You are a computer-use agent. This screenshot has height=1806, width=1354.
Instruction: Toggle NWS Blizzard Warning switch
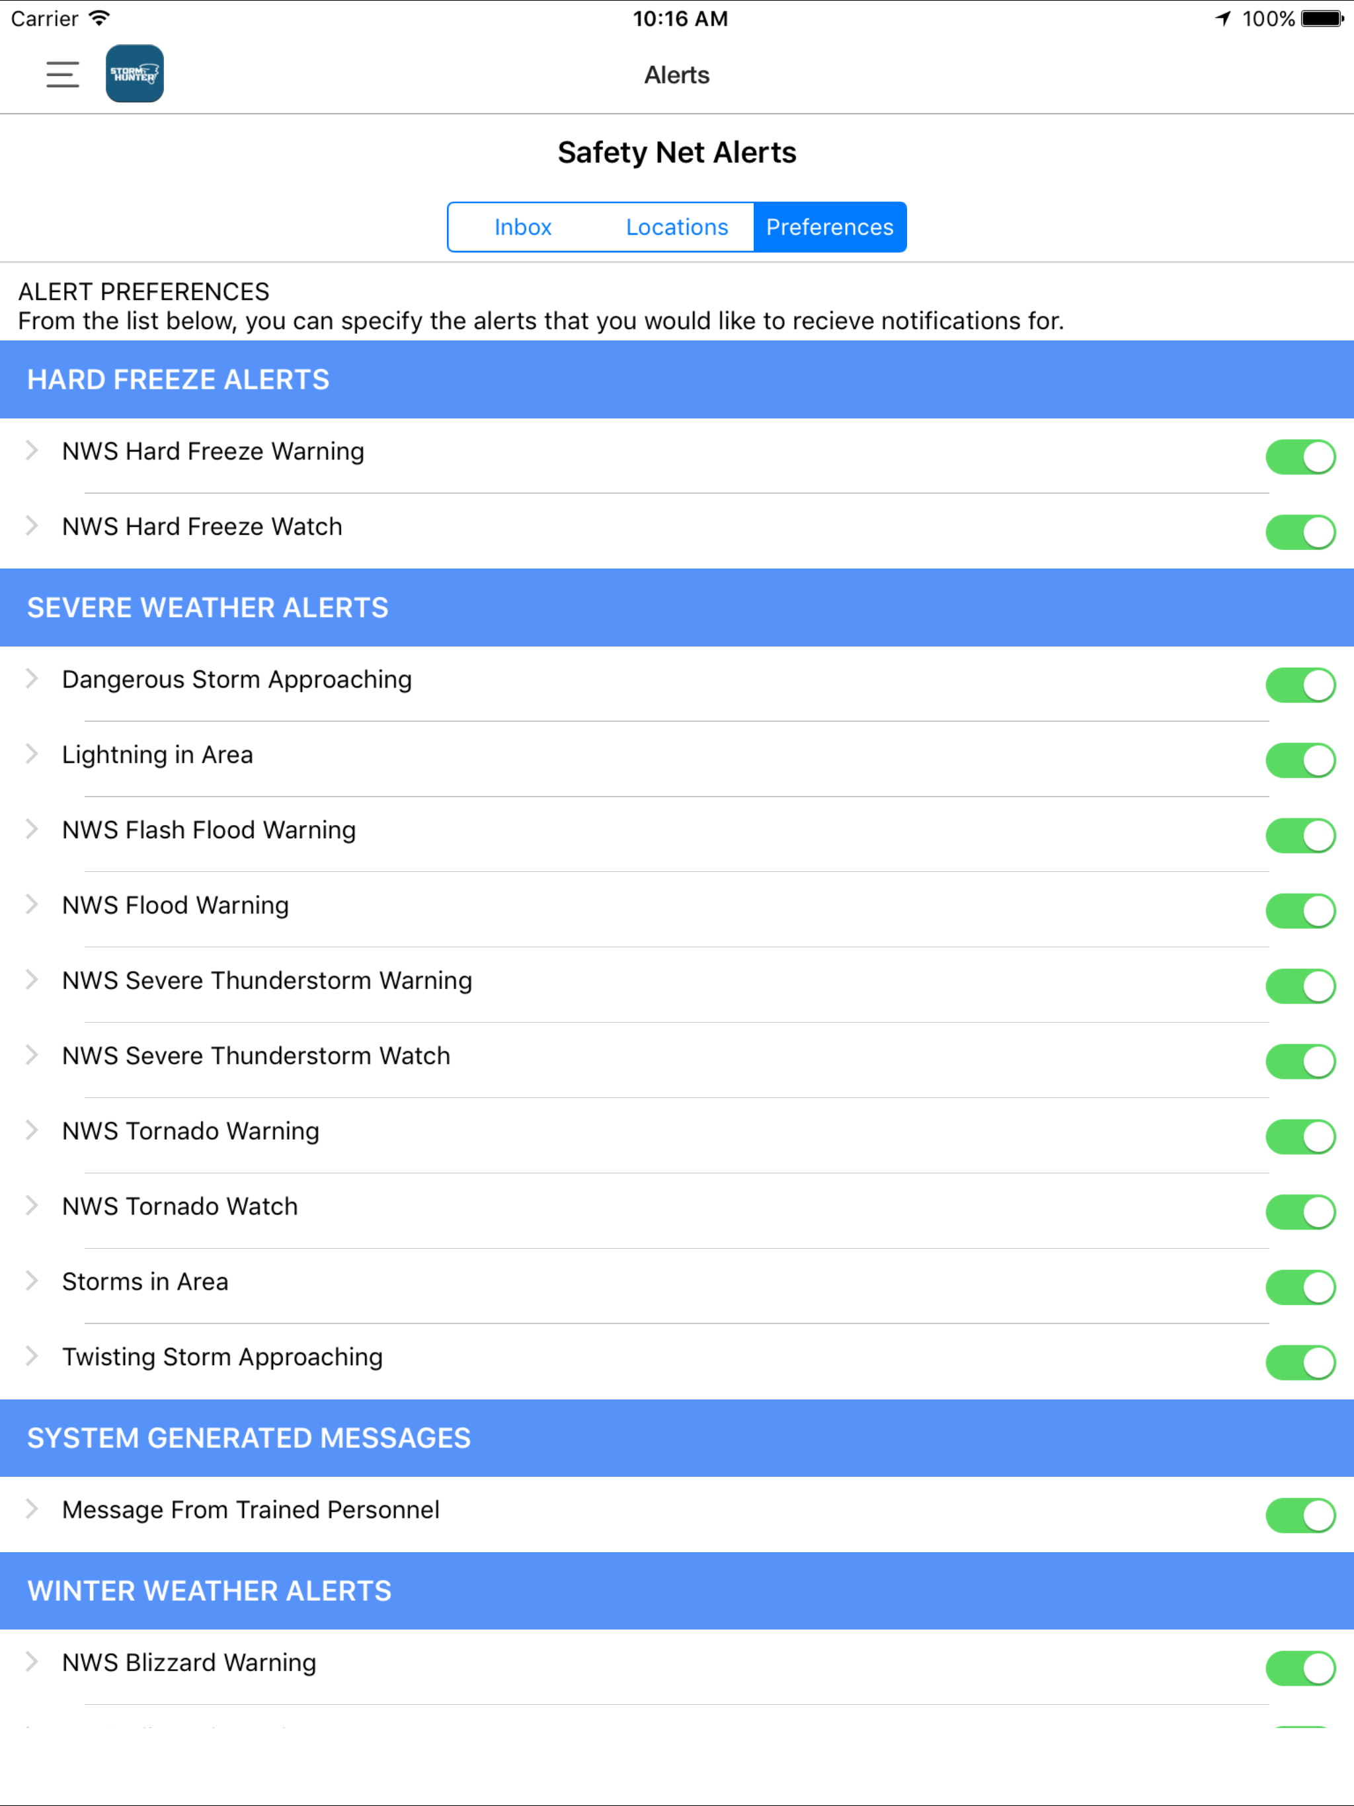1300,1668
